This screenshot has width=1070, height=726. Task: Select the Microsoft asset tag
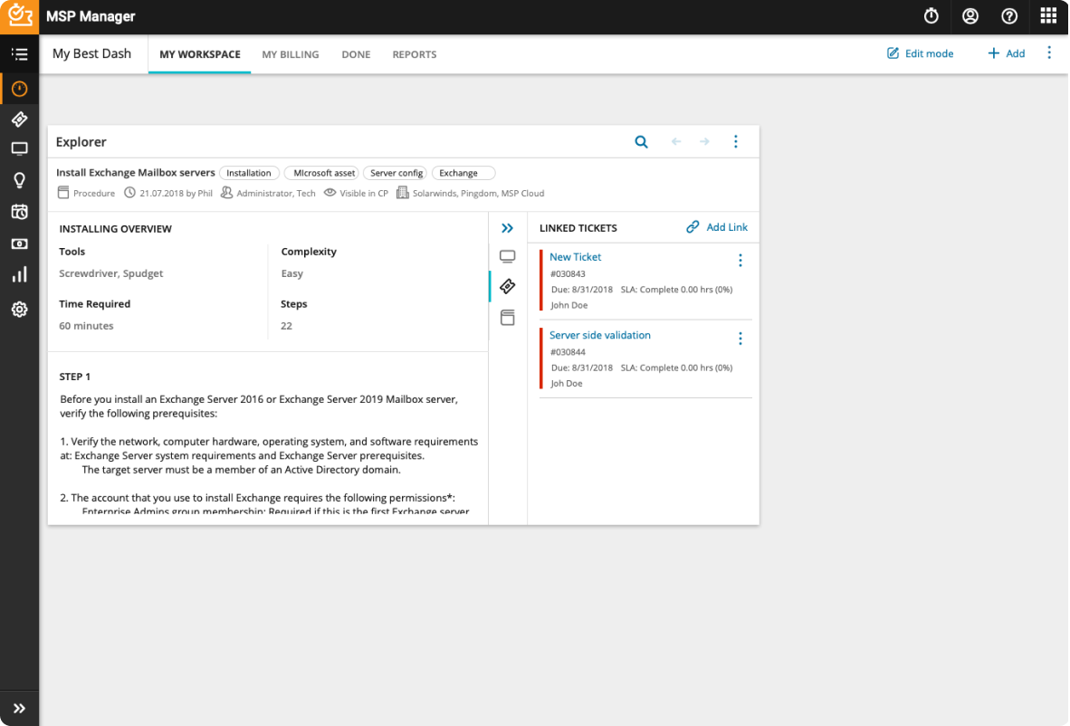tap(323, 173)
